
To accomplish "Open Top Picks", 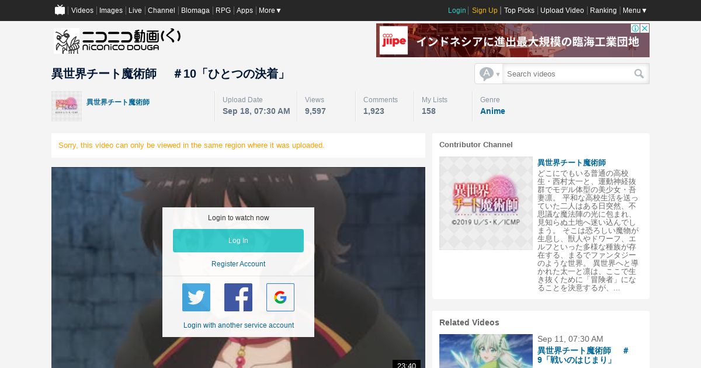I will (x=519, y=11).
